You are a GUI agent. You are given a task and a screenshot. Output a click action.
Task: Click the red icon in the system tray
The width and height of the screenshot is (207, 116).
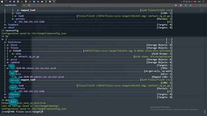[192, 2]
